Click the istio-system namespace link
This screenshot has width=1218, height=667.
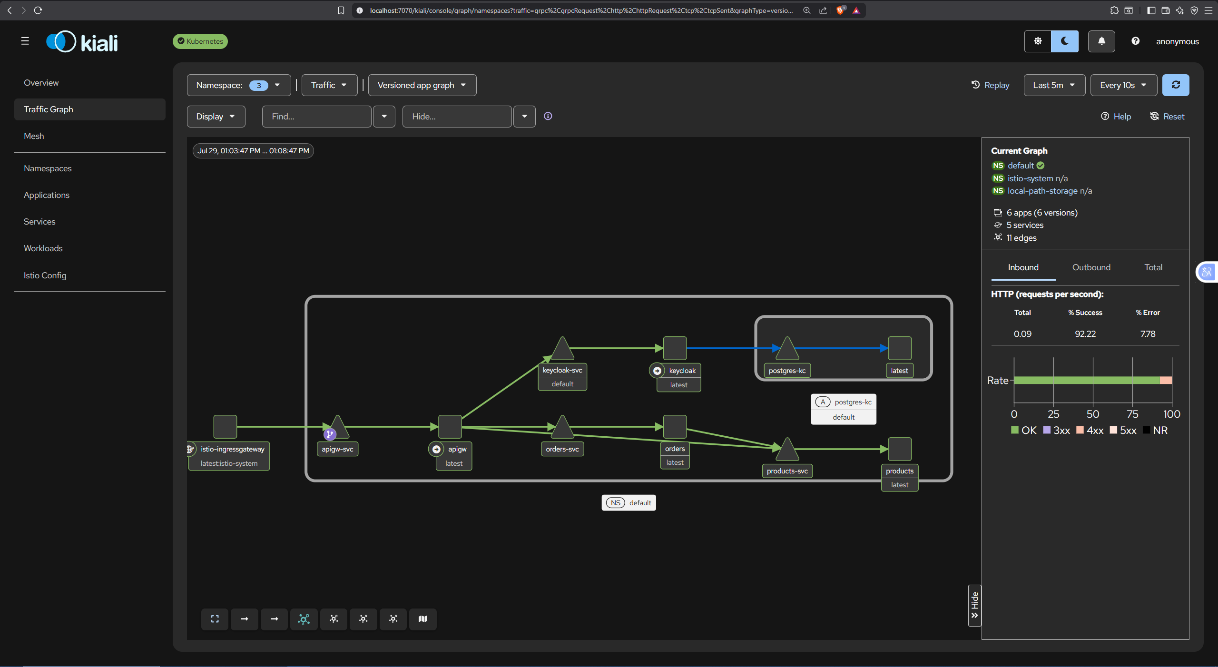pyautogui.click(x=1030, y=178)
